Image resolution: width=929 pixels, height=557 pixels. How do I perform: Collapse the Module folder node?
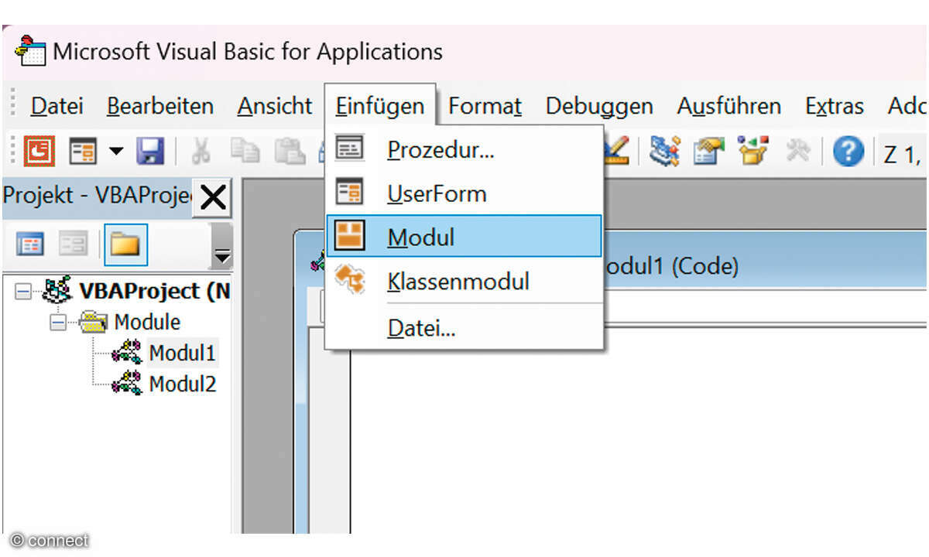coord(58,323)
